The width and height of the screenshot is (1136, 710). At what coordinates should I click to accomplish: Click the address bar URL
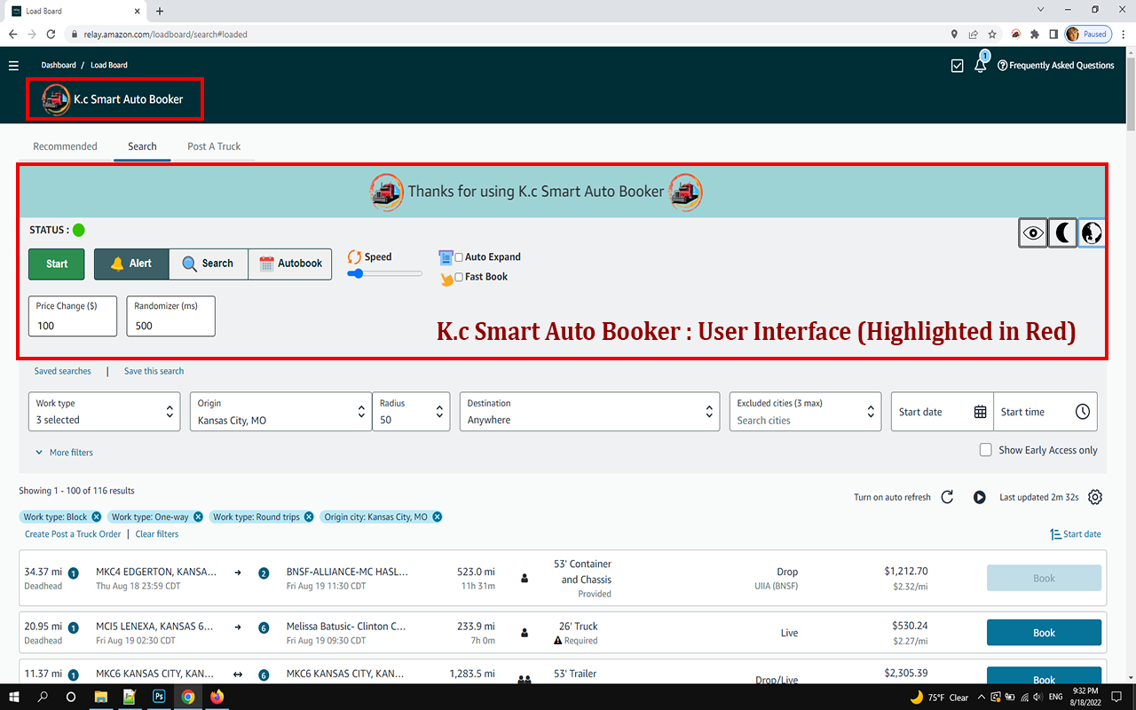point(166,35)
